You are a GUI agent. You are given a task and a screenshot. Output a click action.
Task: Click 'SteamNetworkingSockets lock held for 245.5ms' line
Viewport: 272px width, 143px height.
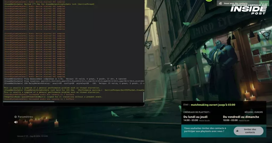pyautogui.click(x=74, y=90)
